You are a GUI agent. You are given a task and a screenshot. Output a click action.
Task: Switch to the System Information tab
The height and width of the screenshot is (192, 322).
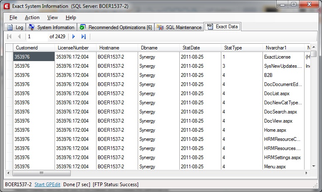(x=51, y=27)
